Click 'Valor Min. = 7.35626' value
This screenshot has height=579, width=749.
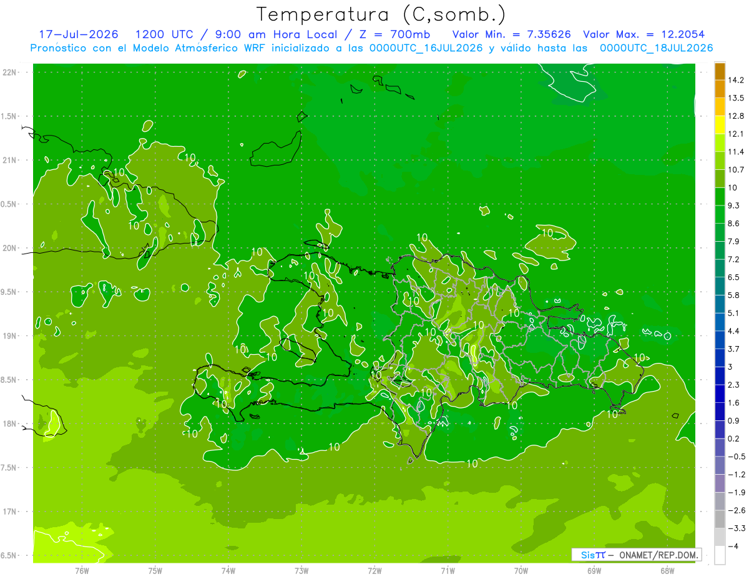[x=511, y=34]
